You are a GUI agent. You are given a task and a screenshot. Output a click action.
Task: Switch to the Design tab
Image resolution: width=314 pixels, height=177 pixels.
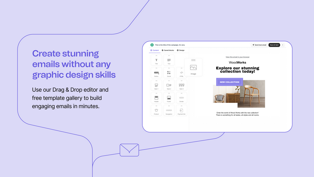click(x=181, y=50)
